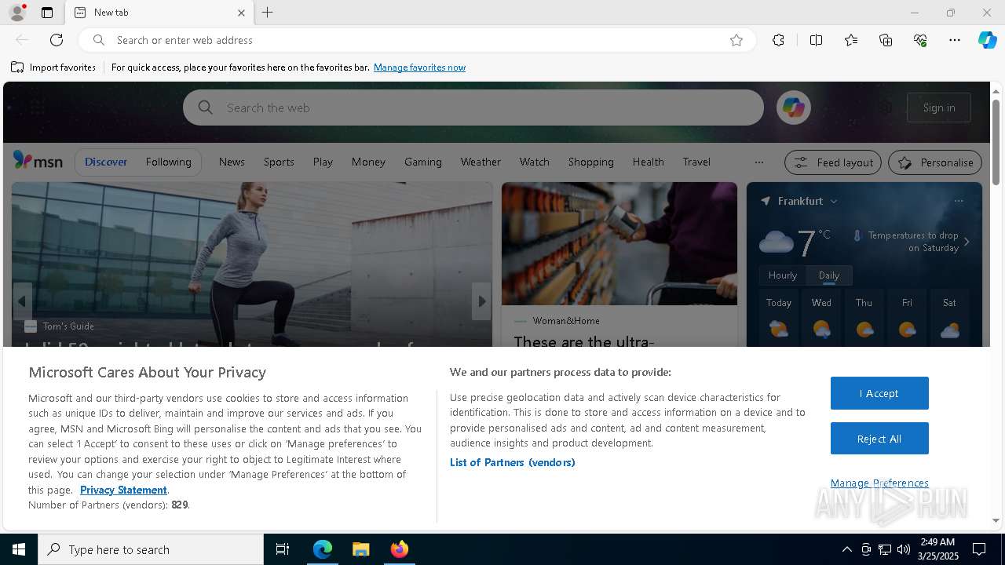The height and width of the screenshot is (565, 1005).
Task: Open the Woman&Home article thumbnail
Action: [619, 244]
